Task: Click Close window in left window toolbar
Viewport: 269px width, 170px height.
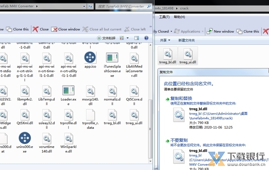Action: point(66,29)
